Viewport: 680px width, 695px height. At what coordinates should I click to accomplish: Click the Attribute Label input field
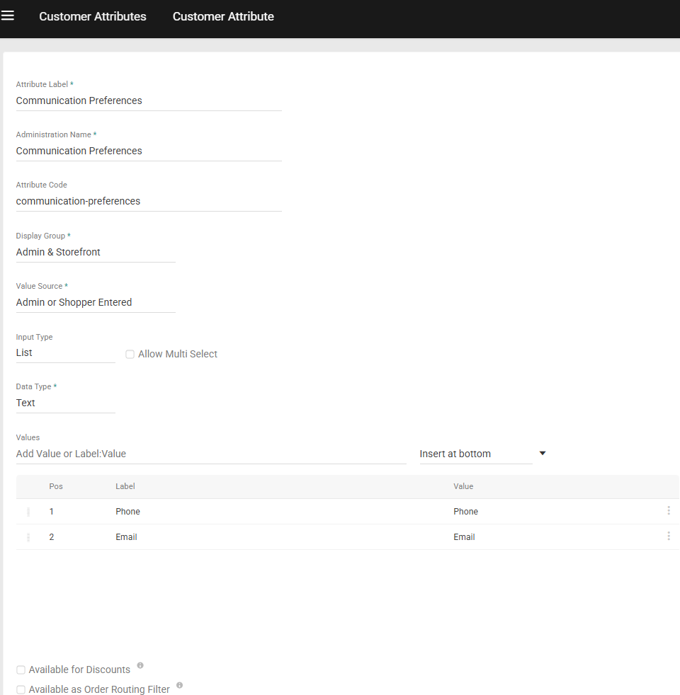click(x=149, y=100)
